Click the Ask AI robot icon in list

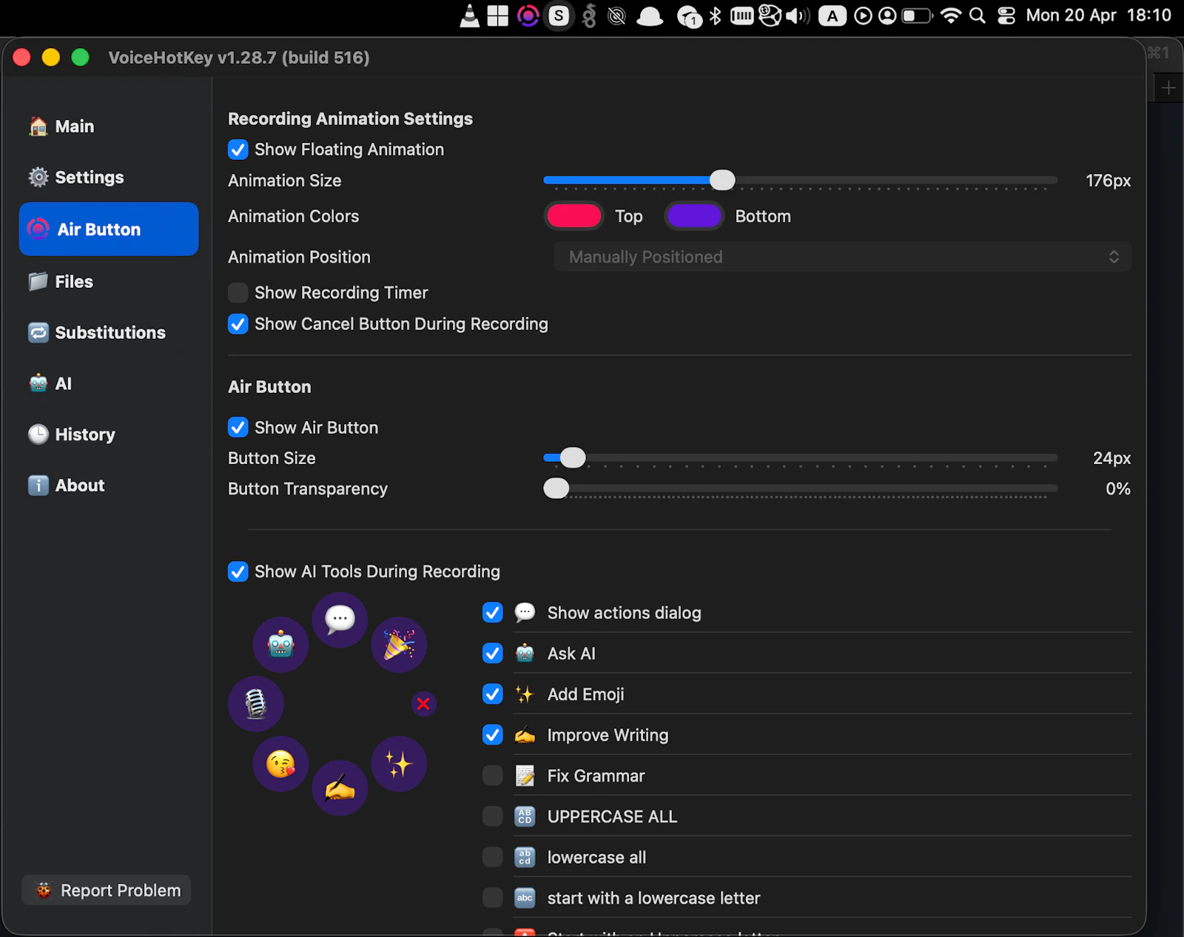coord(525,654)
